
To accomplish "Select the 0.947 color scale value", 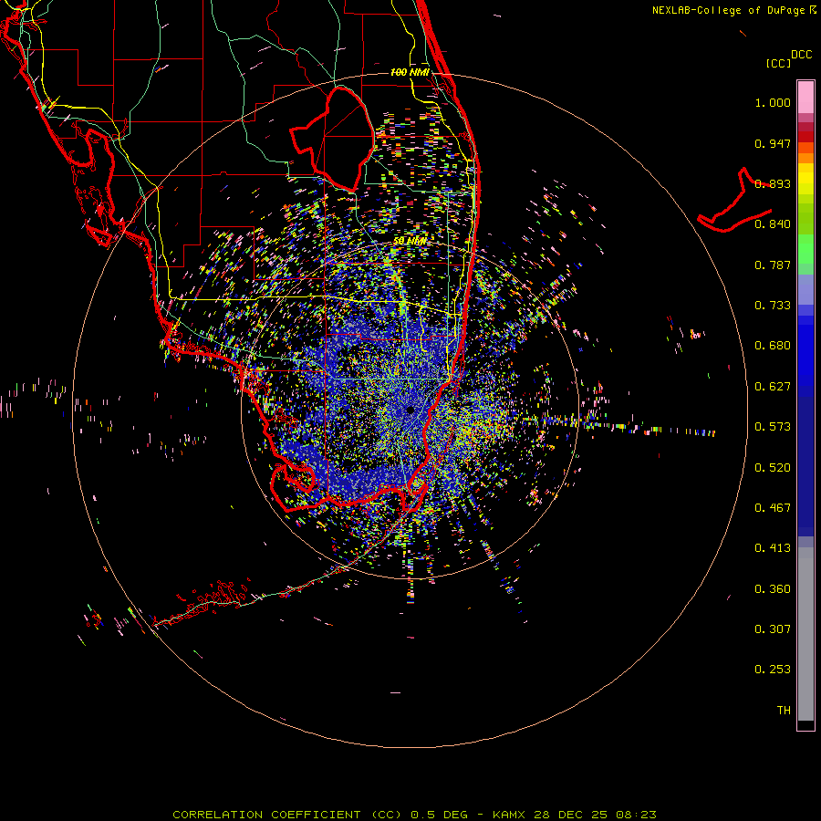I will pyautogui.click(x=773, y=143).
